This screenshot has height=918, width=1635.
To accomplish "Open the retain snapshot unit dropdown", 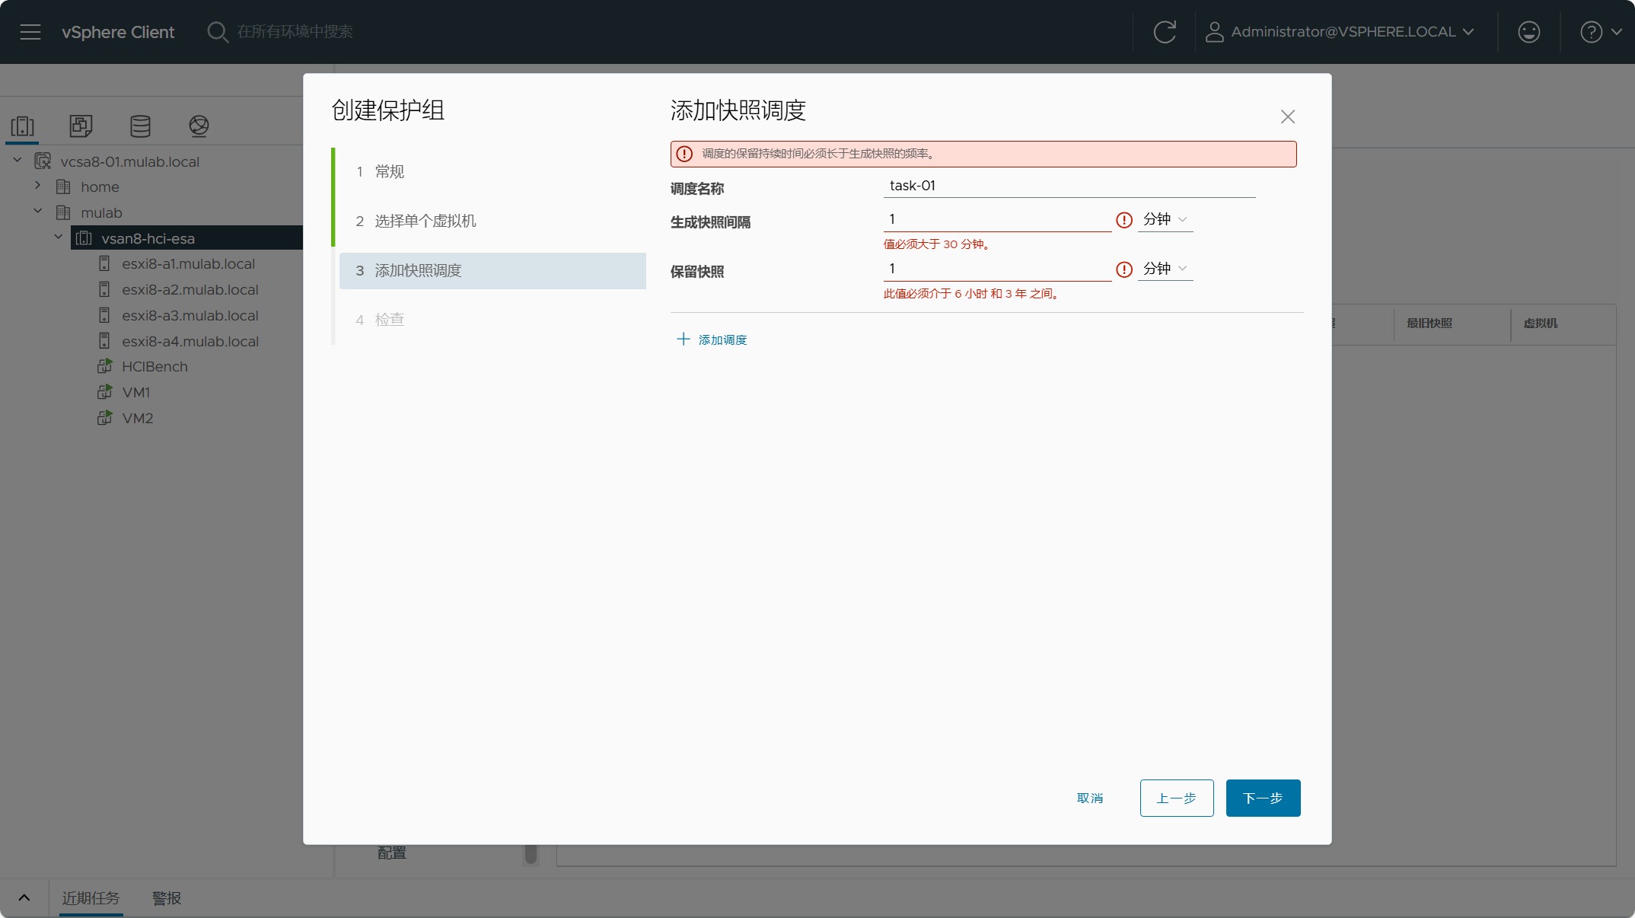I will (x=1165, y=269).
